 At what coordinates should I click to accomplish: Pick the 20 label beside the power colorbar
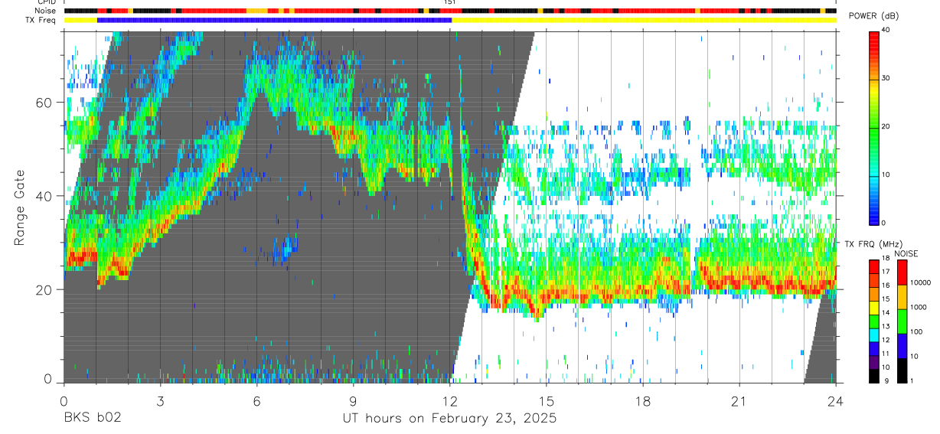point(885,127)
